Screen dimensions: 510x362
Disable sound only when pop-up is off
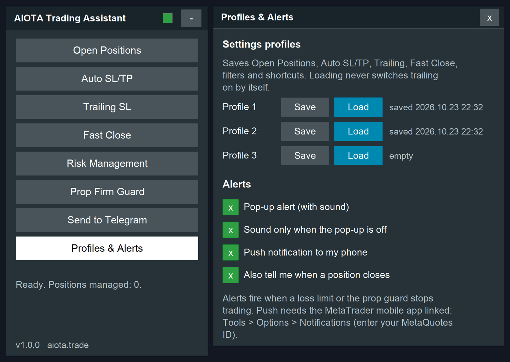tap(230, 230)
